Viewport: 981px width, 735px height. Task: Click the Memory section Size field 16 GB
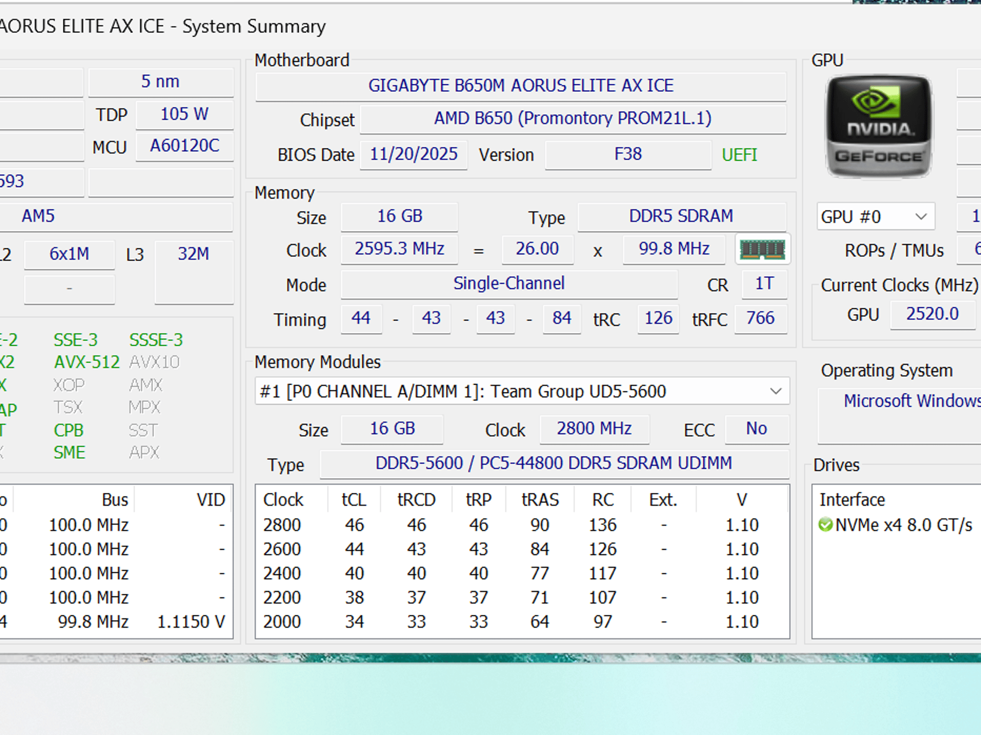pyautogui.click(x=399, y=216)
